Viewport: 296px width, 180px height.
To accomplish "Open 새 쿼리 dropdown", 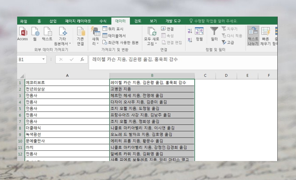I will click(96, 36).
